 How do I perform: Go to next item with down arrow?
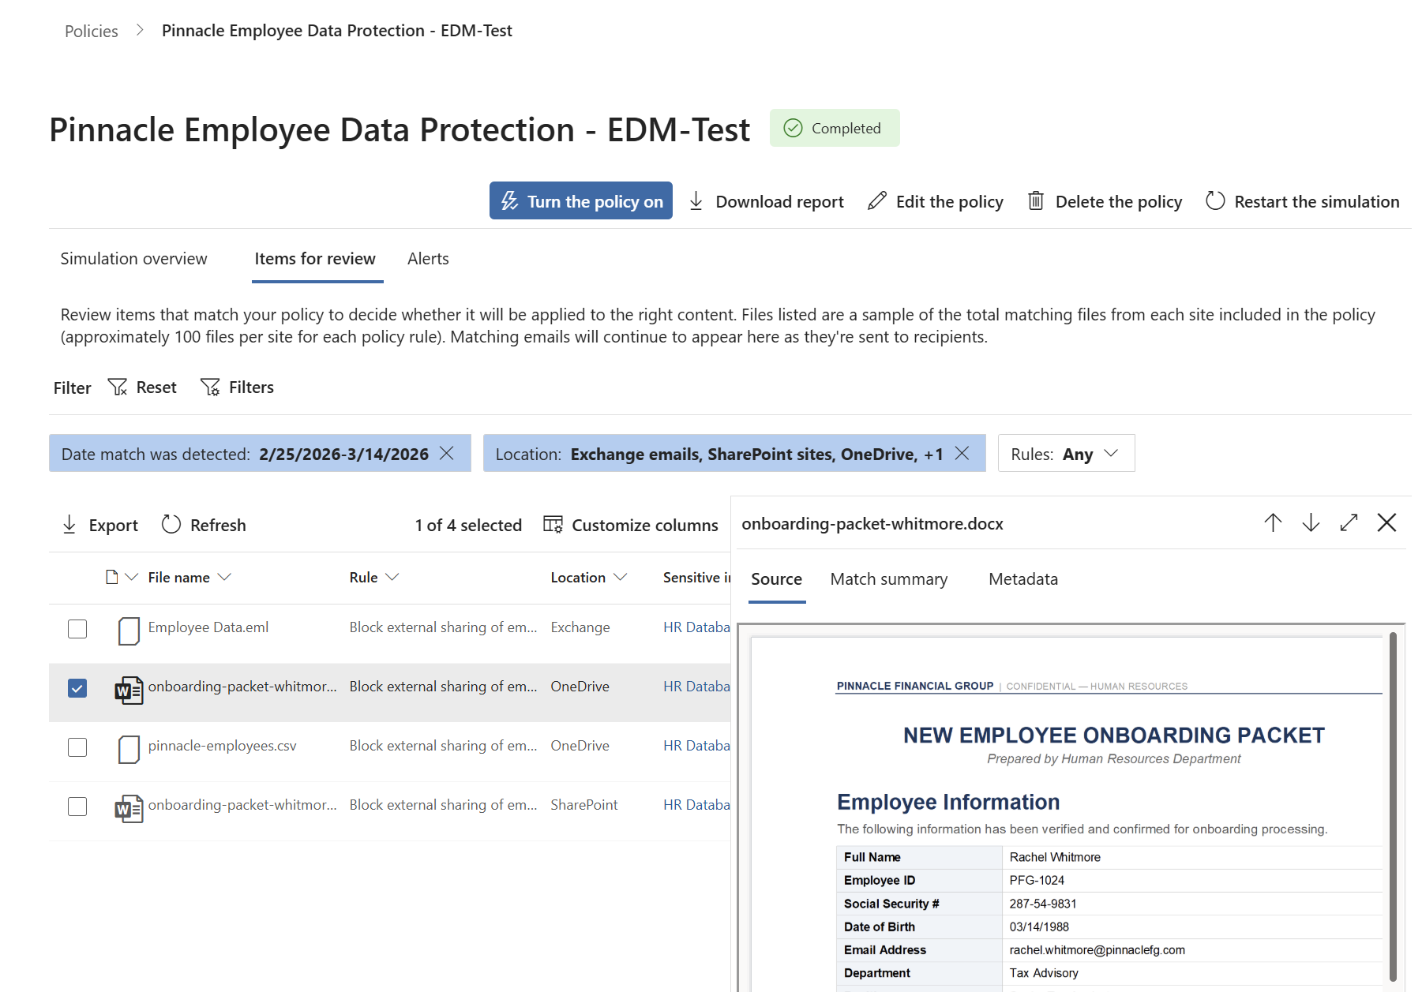(1311, 522)
